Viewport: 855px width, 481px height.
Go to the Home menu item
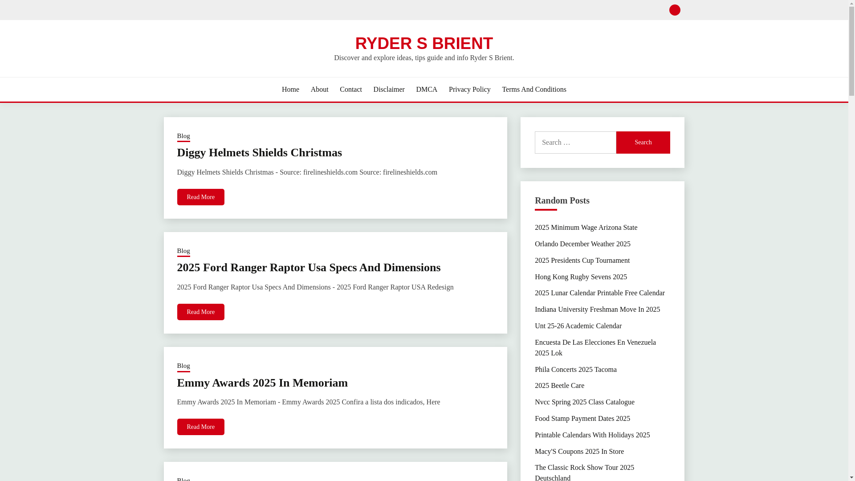tap(290, 90)
